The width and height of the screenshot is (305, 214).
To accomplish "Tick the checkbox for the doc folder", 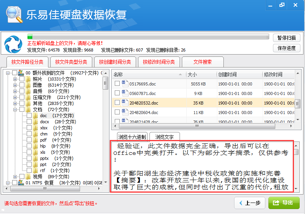I will click(x=29, y=116).
